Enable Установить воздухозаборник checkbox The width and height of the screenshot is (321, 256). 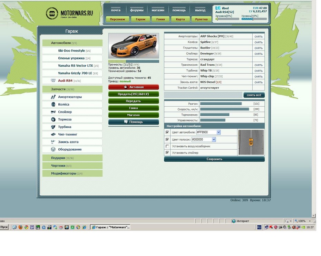pos(167,146)
